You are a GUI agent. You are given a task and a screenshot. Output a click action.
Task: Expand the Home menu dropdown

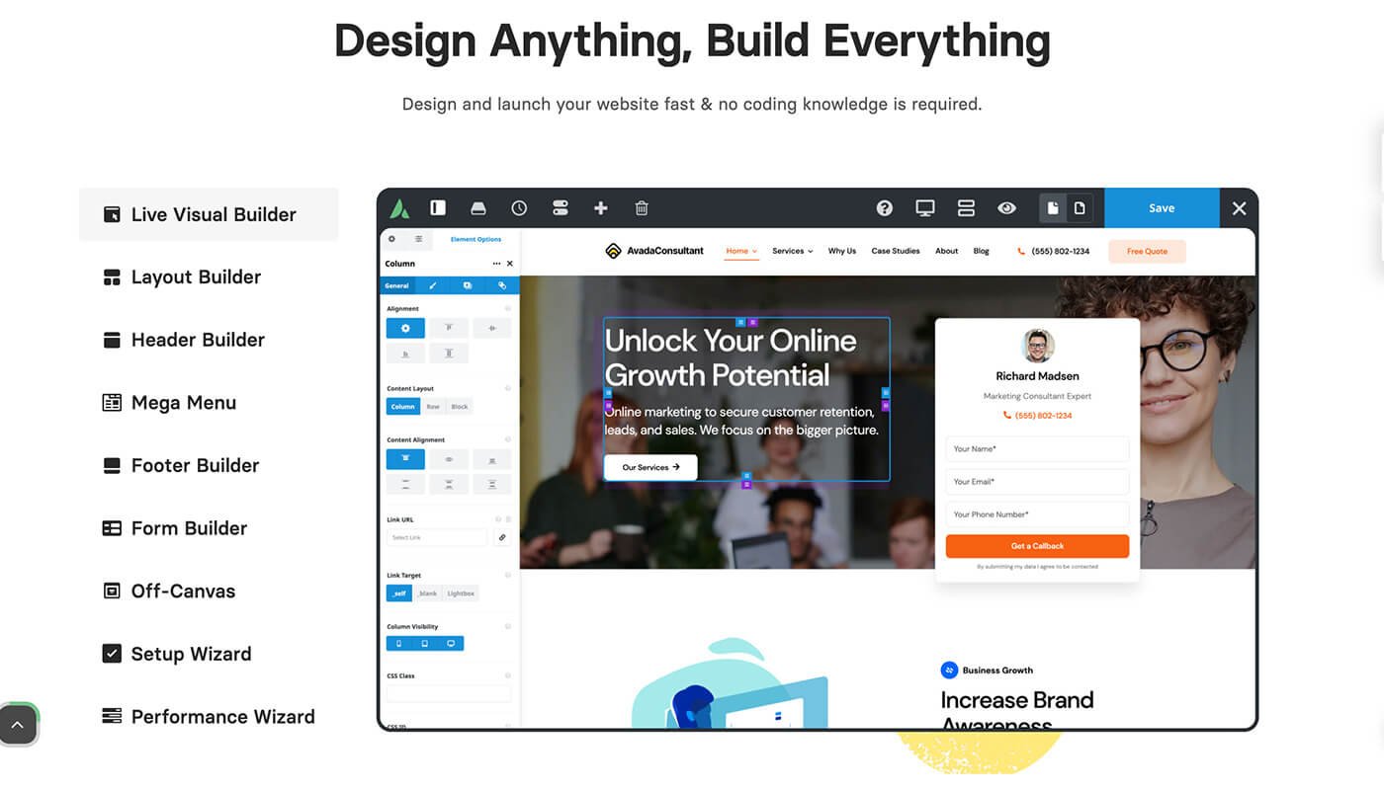click(x=741, y=251)
